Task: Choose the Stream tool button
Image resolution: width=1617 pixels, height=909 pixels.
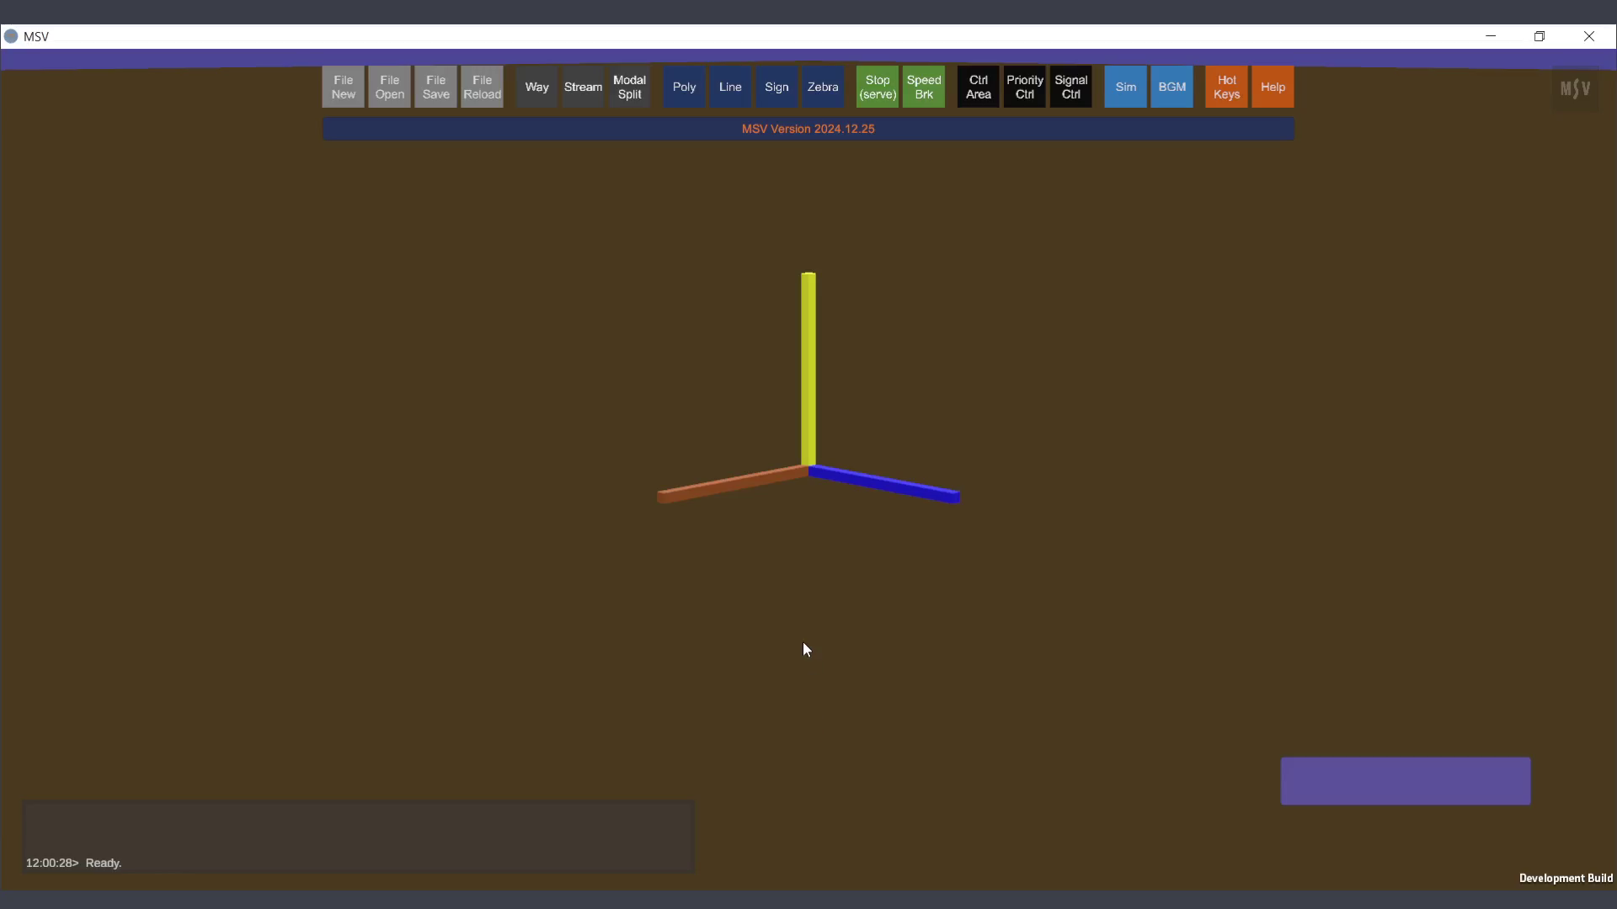Action: click(x=583, y=87)
